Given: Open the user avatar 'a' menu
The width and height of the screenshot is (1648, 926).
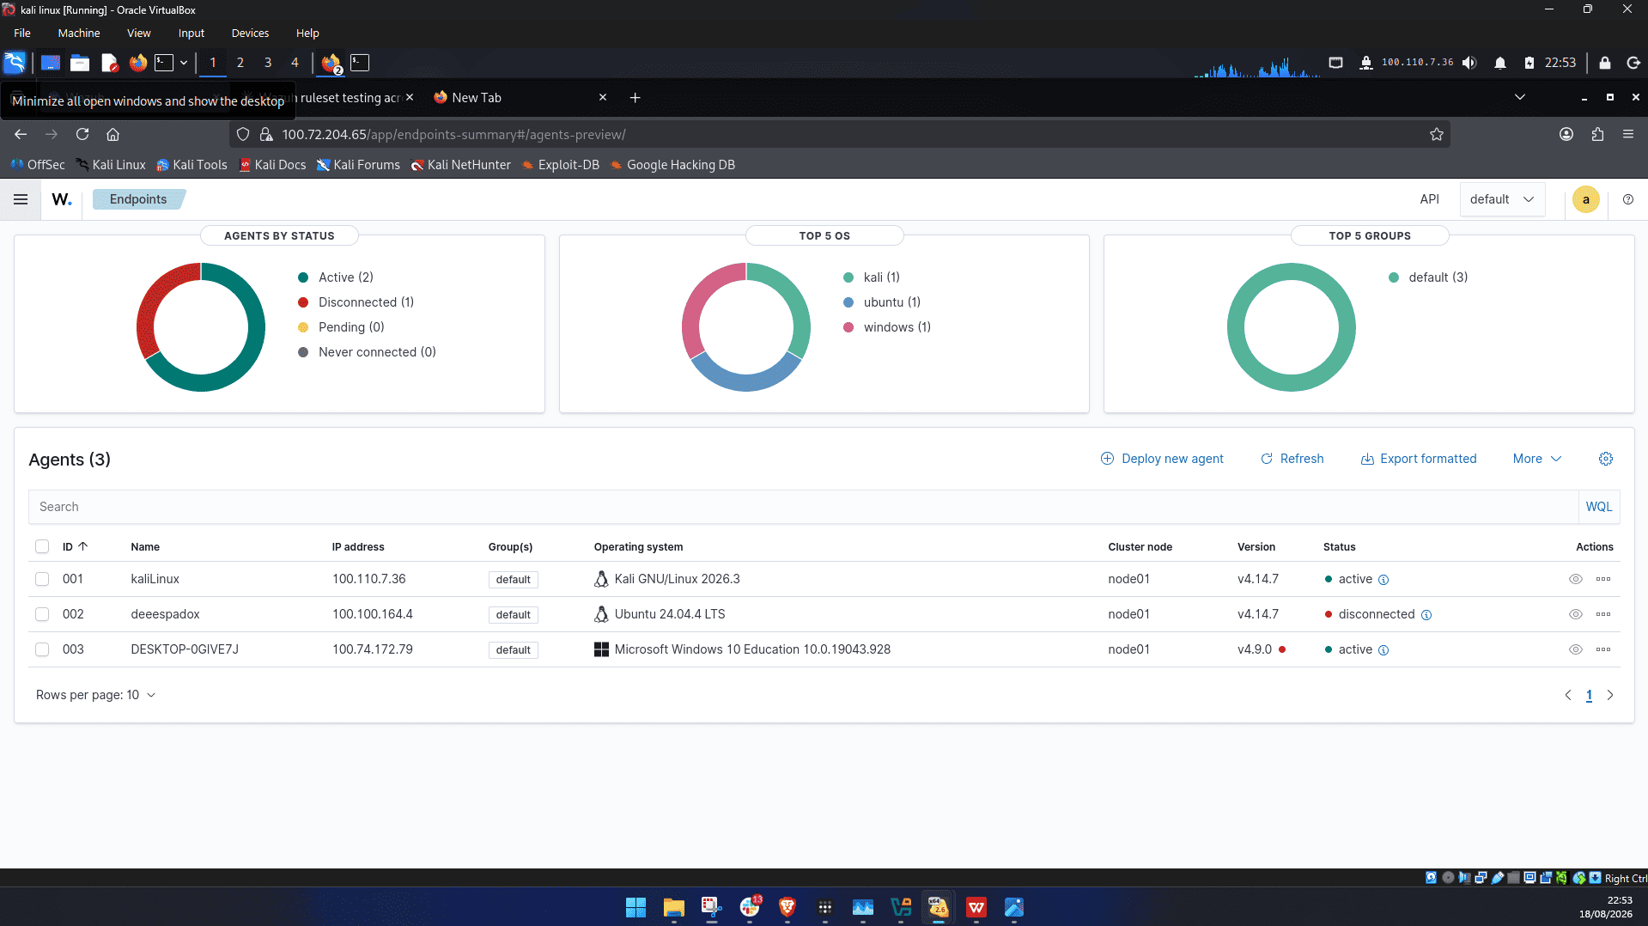Looking at the screenshot, I should tap(1585, 199).
